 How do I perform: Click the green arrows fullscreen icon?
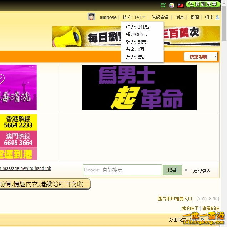tap(163, 5)
